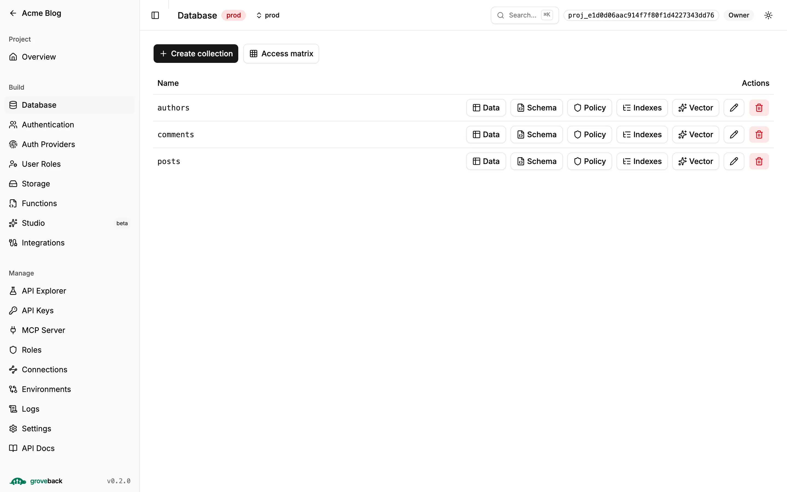Open Overview in sidebar
Viewport: 787px width, 492px height.
[x=70, y=57]
